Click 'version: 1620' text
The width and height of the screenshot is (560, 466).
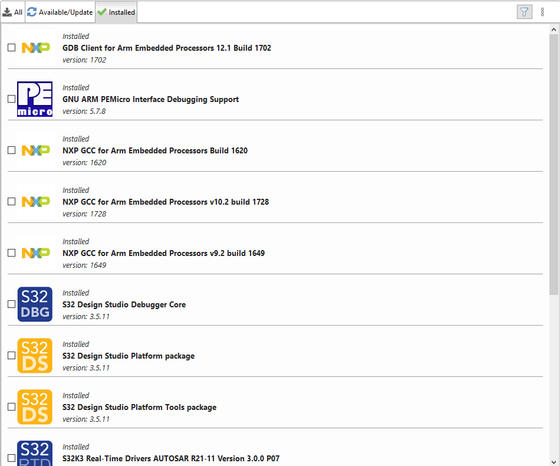(84, 162)
